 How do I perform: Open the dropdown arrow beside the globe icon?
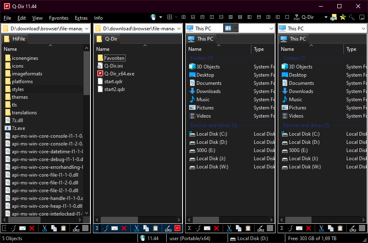(x=160, y=17)
